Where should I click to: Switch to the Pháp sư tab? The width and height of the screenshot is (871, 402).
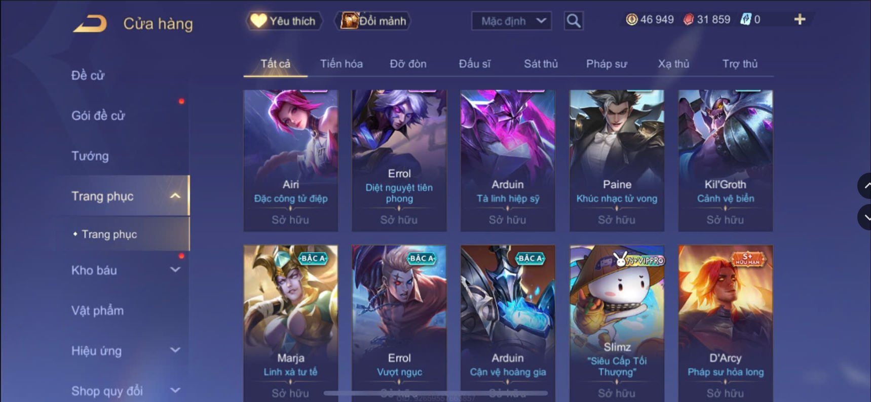point(607,64)
